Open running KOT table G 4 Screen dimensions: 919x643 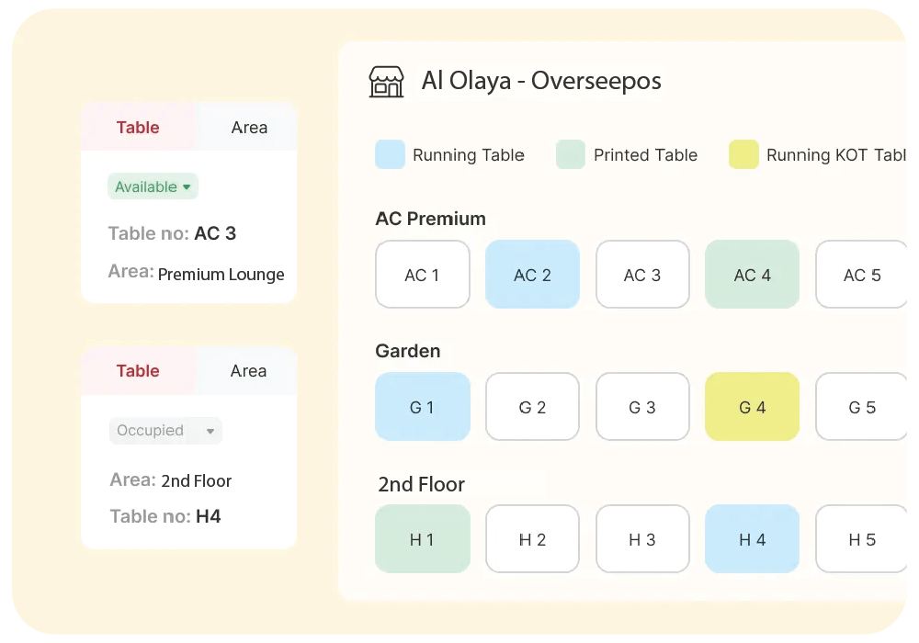tap(752, 407)
